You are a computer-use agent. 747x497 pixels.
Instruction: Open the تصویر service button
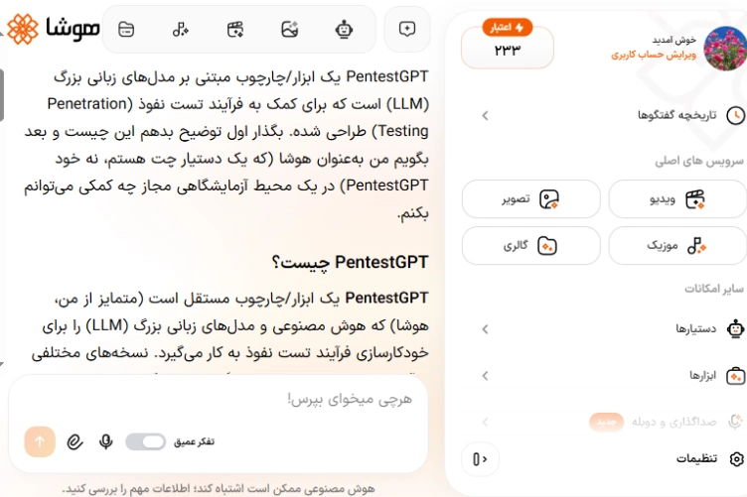pyautogui.click(x=531, y=198)
